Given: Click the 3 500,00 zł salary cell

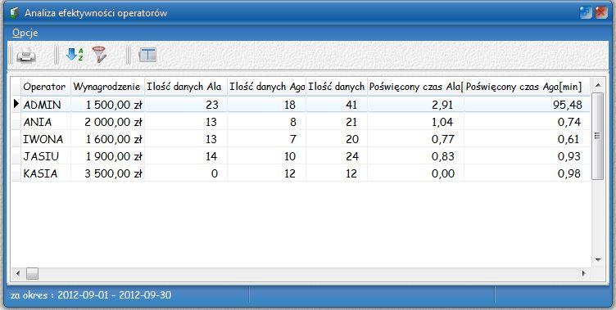Looking at the screenshot, I should point(107,173).
